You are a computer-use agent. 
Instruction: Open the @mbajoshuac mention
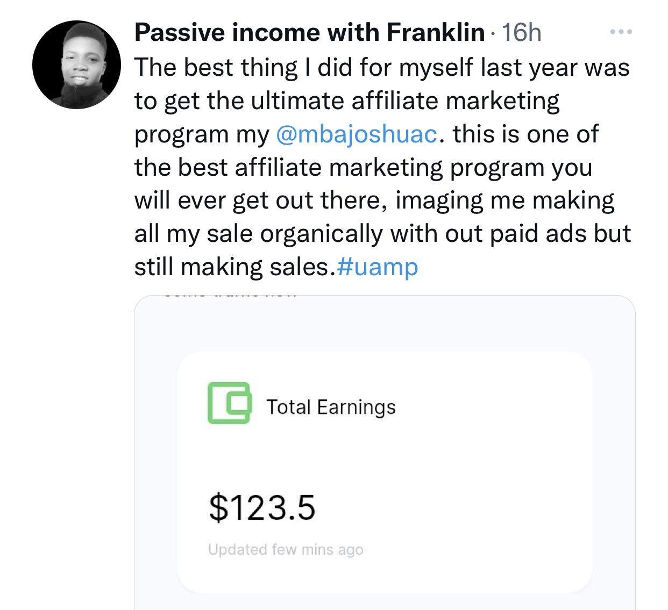pyautogui.click(x=357, y=134)
